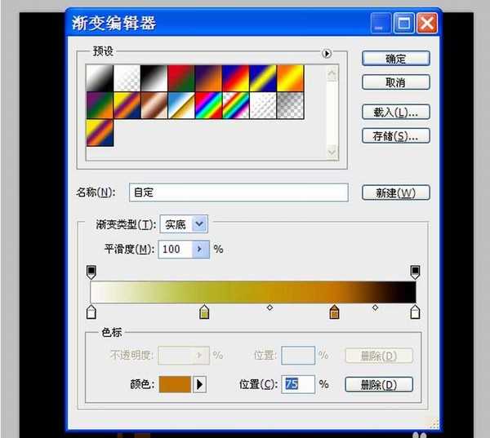
Task: Select the olive-yellow color stop
Action: [204, 312]
